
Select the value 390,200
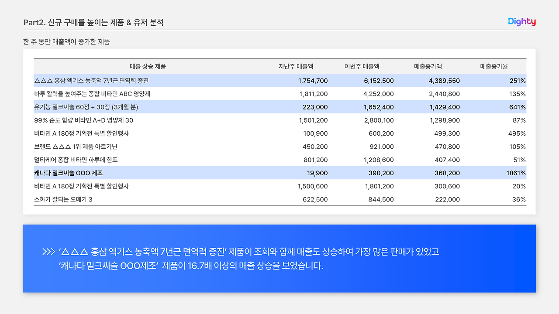[381, 173]
